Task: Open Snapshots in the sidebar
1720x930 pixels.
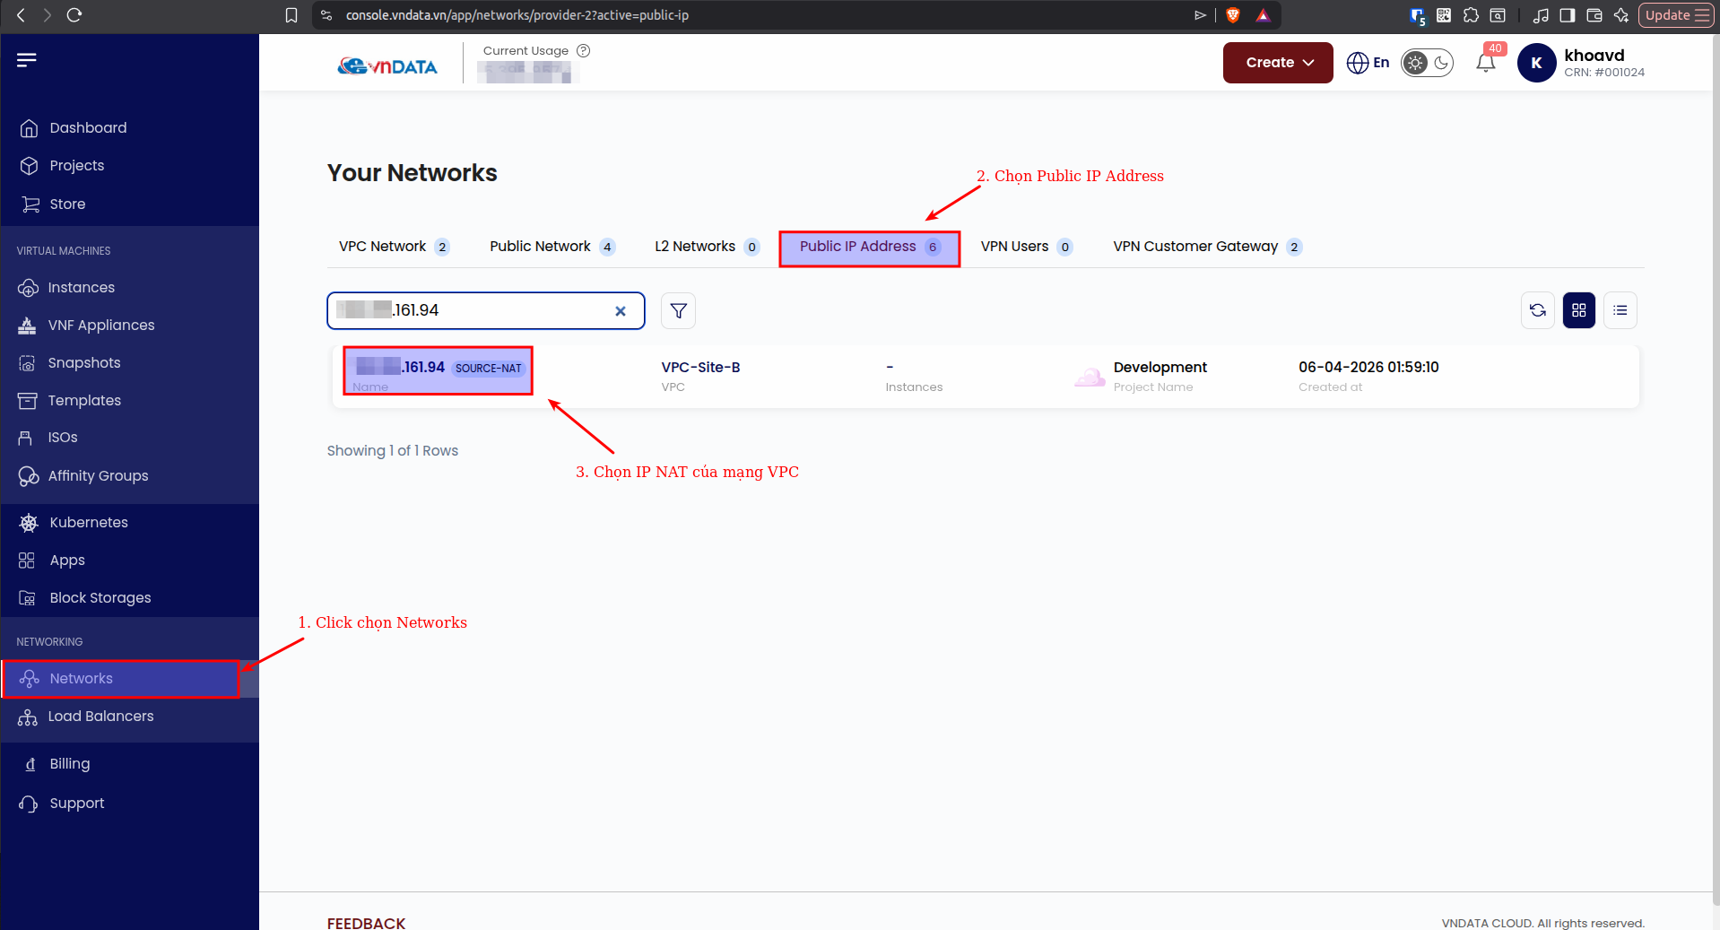Action: 84,363
